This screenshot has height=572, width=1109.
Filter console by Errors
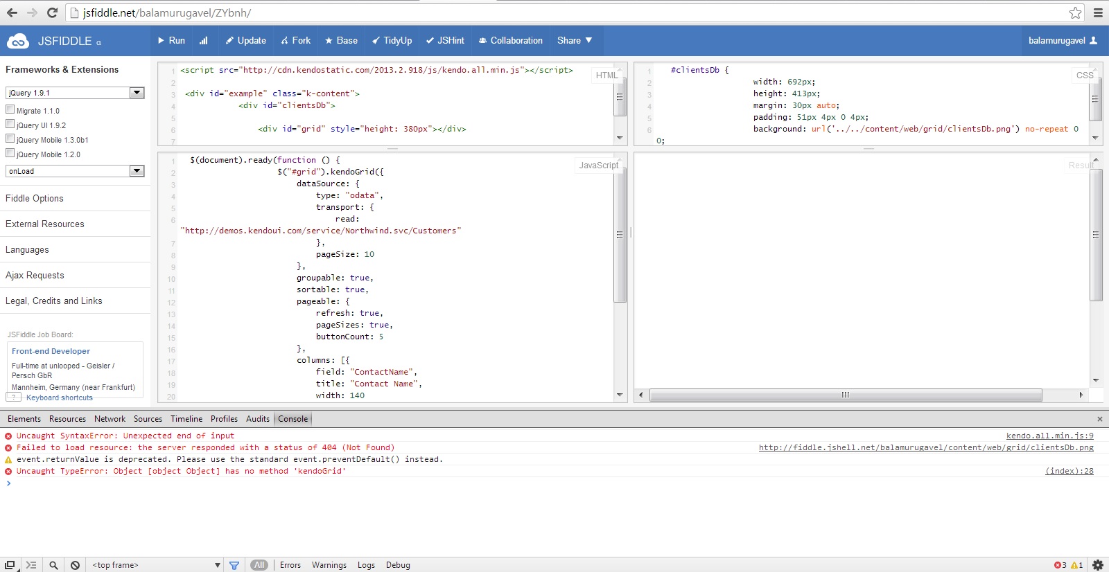click(x=290, y=565)
